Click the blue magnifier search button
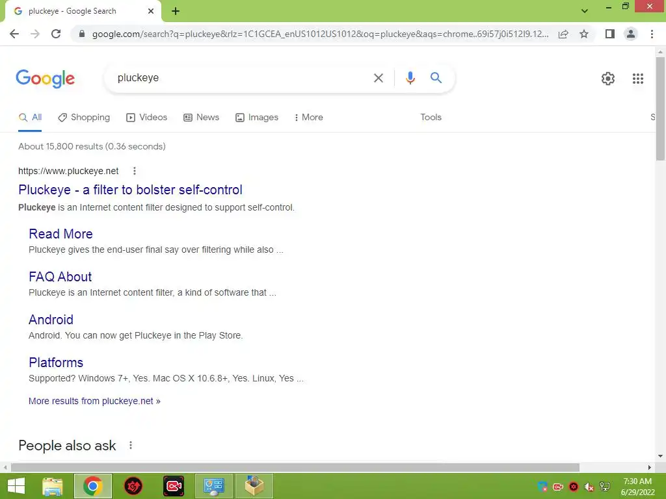This screenshot has height=499, width=666. [x=436, y=78]
